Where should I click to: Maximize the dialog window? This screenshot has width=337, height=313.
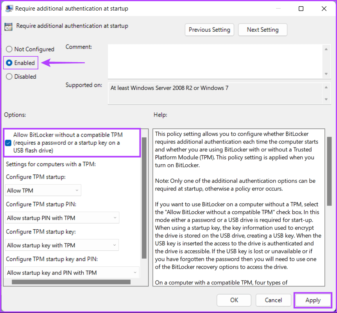point(301,8)
